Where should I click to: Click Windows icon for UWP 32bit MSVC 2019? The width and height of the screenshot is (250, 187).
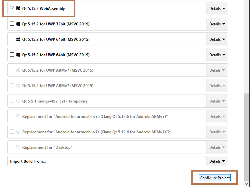coord(18,24)
